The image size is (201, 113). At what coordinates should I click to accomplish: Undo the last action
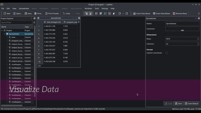pyautogui.click(x=66, y=13)
